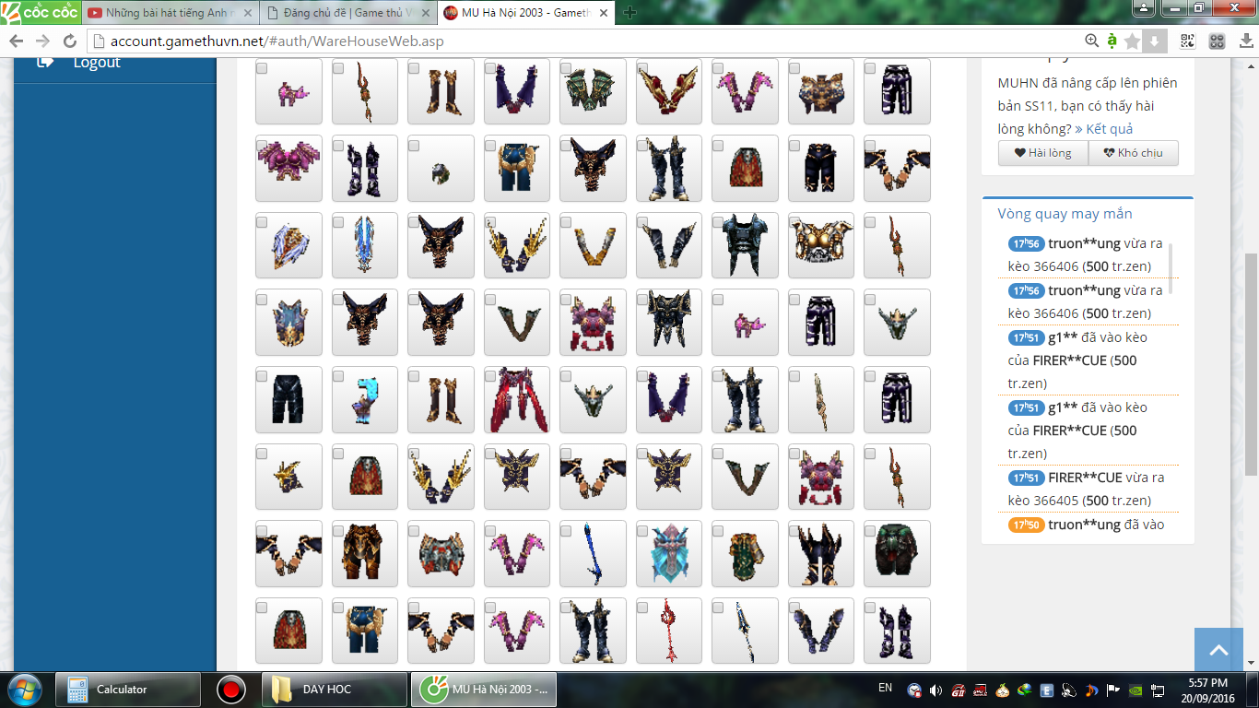Tick the checkbox on the cyan mask item
The height and width of the screenshot is (708, 1259).
point(642,531)
